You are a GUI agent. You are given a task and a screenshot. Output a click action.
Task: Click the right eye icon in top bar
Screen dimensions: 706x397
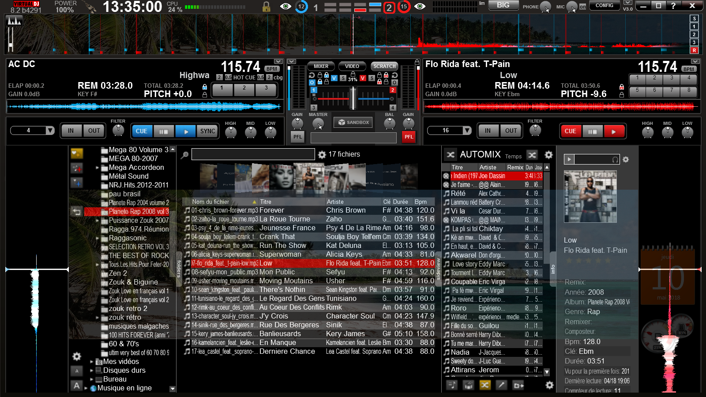pos(420,6)
